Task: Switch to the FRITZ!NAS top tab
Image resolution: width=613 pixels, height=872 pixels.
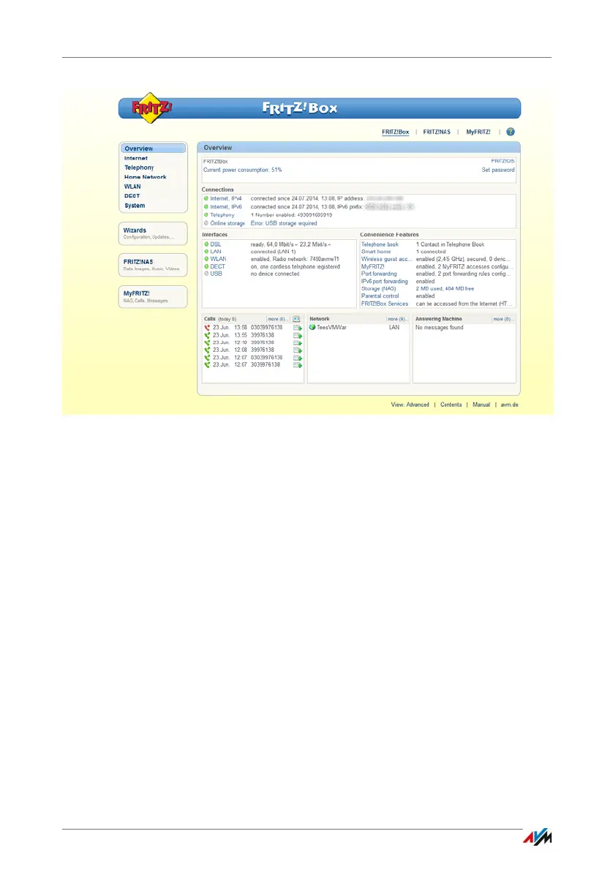Action: point(437,132)
